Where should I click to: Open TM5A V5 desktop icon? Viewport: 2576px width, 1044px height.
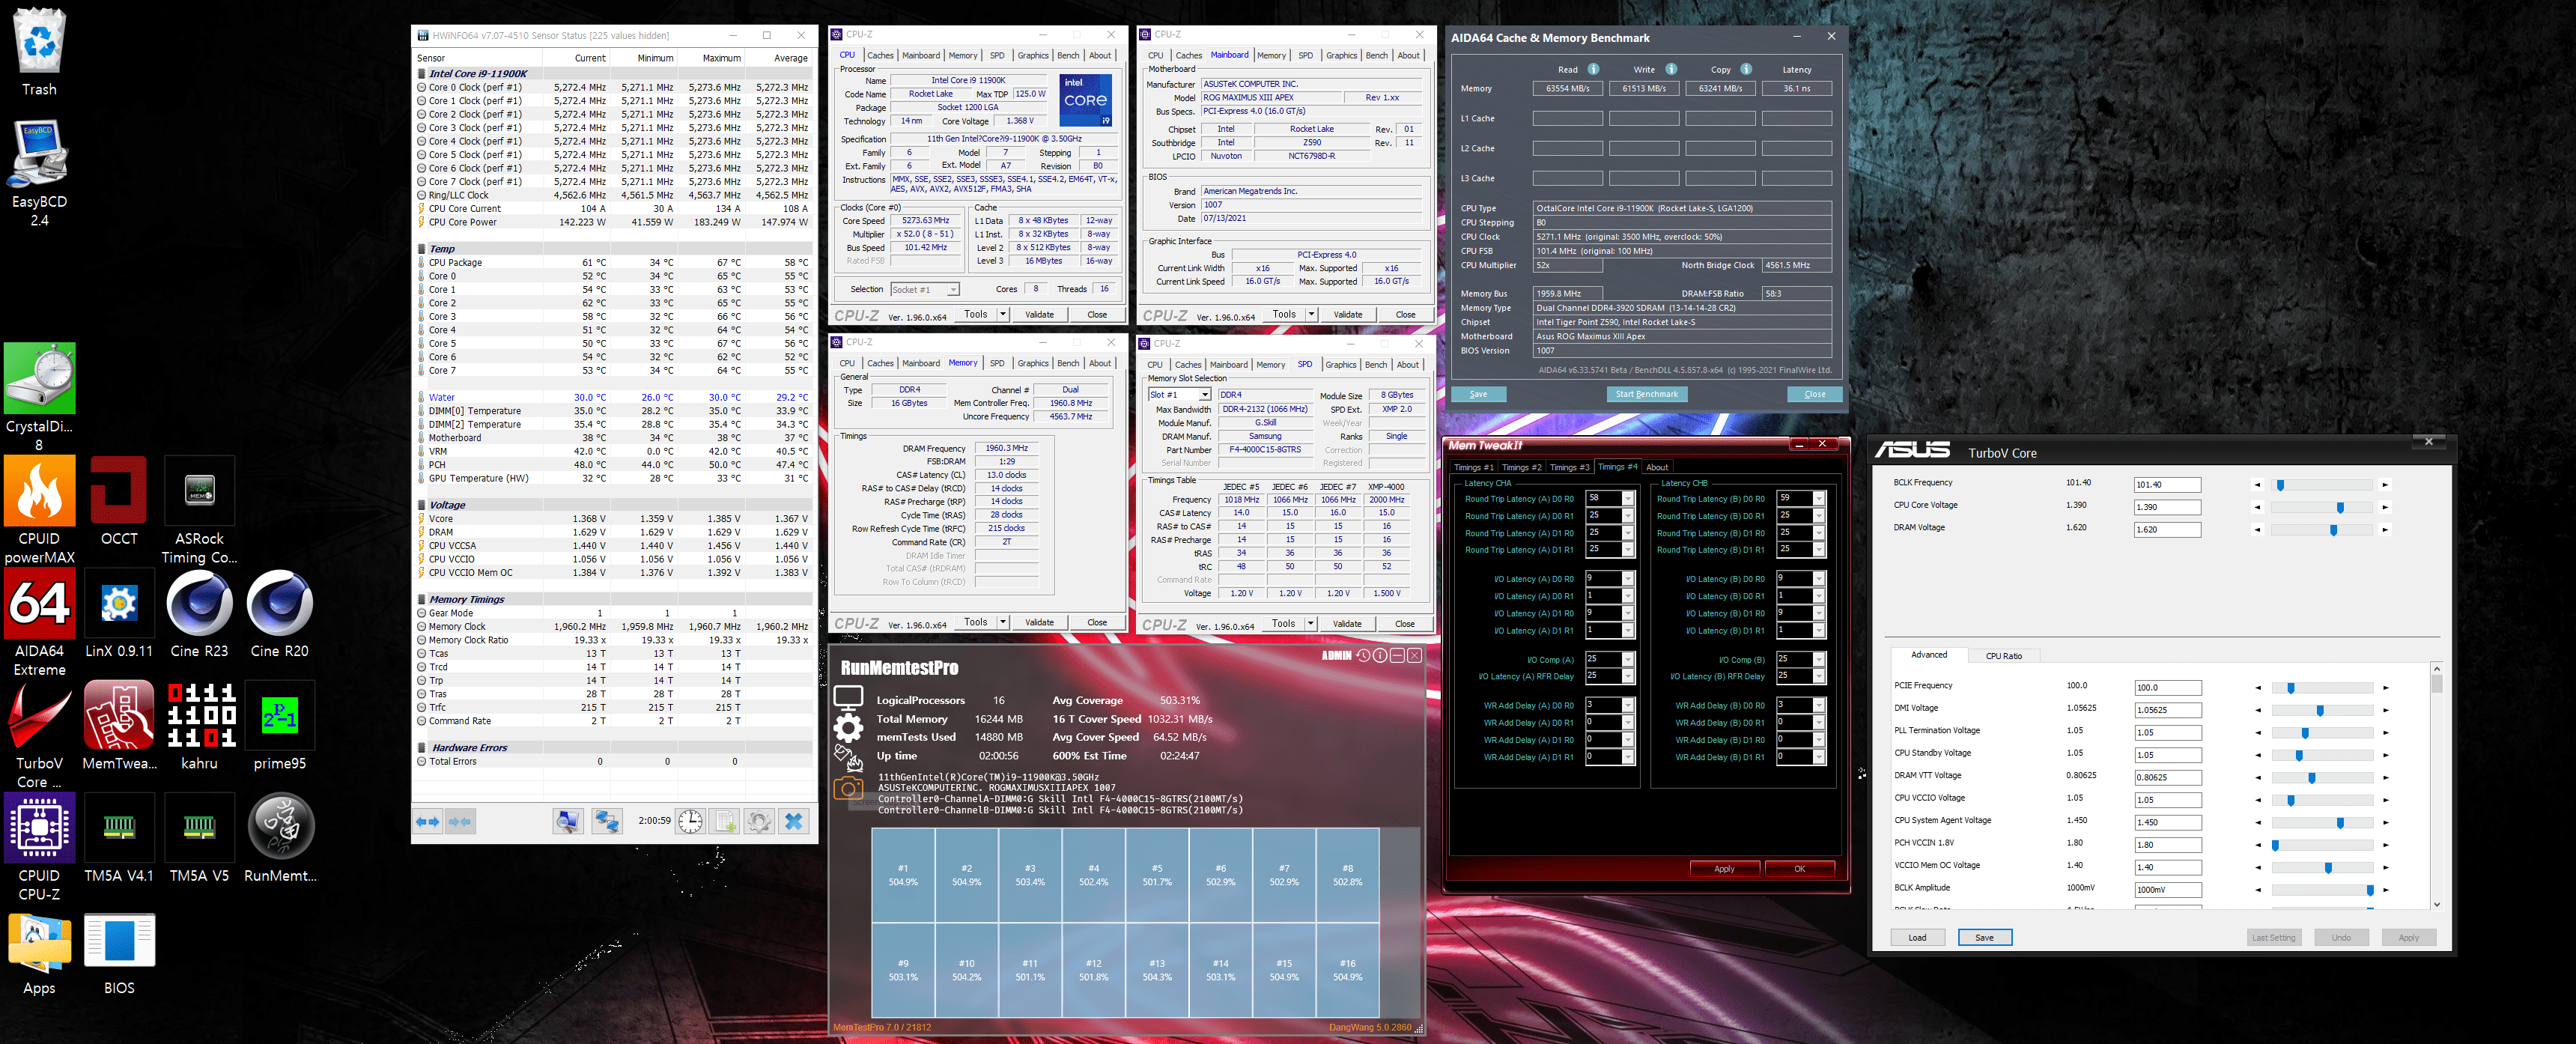(x=199, y=837)
